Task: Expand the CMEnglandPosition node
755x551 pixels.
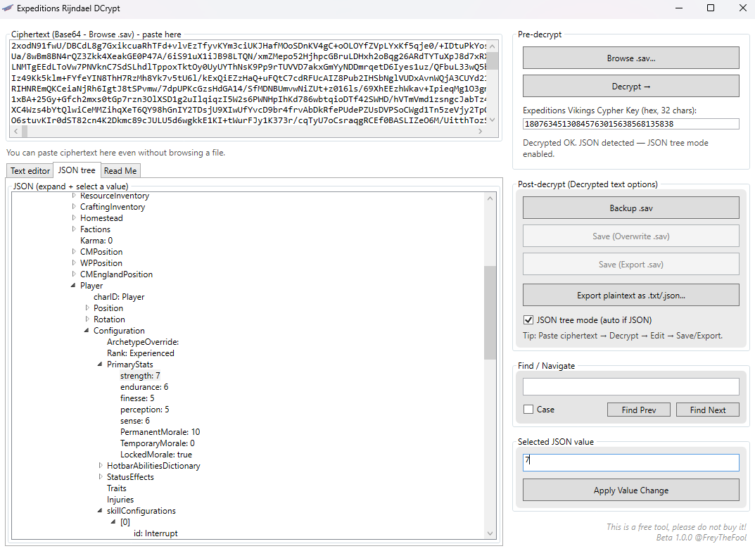Action: click(74, 274)
